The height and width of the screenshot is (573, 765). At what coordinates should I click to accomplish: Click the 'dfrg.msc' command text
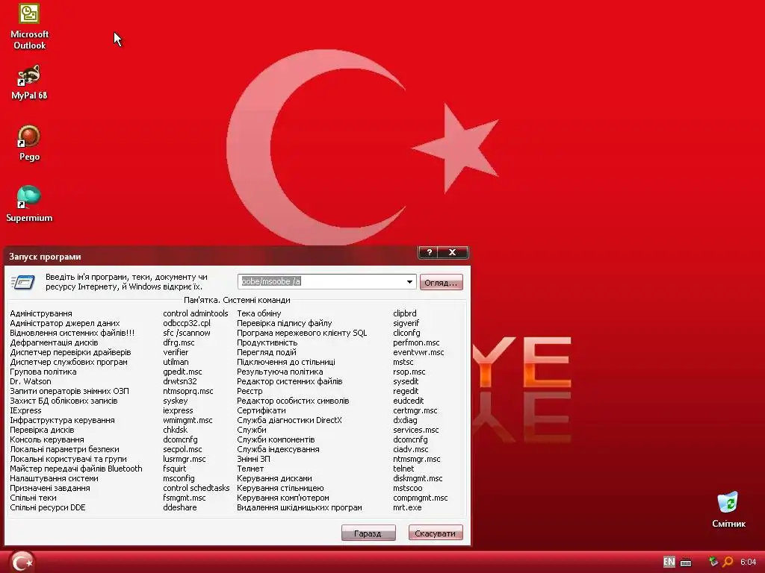(179, 342)
